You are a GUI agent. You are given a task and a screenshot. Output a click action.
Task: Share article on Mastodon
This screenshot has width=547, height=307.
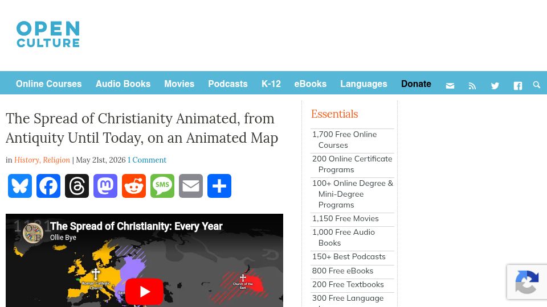pos(105,186)
